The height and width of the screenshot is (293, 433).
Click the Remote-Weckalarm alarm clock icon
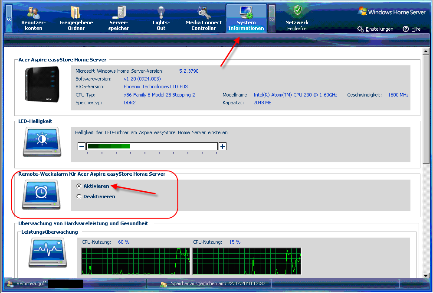(x=41, y=194)
